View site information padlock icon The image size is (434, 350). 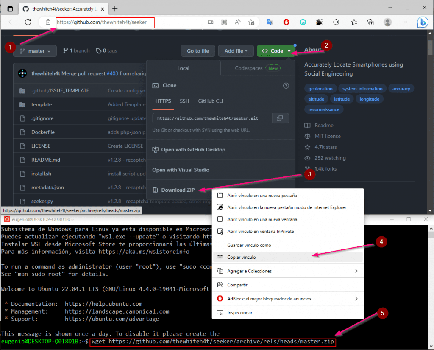(48, 22)
